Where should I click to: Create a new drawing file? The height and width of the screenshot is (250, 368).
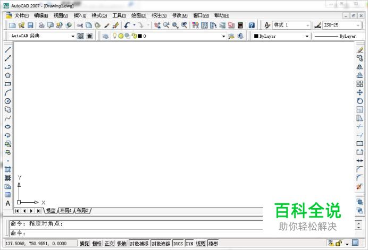click(12, 25)
